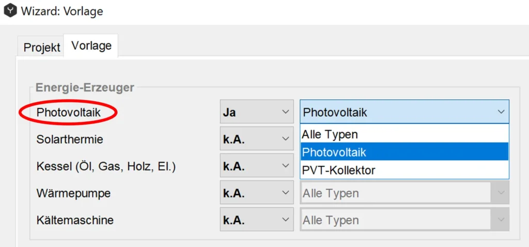Viewport: 529px width, 247px height.
Task: Click the chevron on Wärmepumpe type box
Action: coord(501,193)
